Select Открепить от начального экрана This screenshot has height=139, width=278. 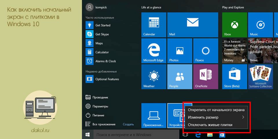pyautogui.click(x=216, y=110)
